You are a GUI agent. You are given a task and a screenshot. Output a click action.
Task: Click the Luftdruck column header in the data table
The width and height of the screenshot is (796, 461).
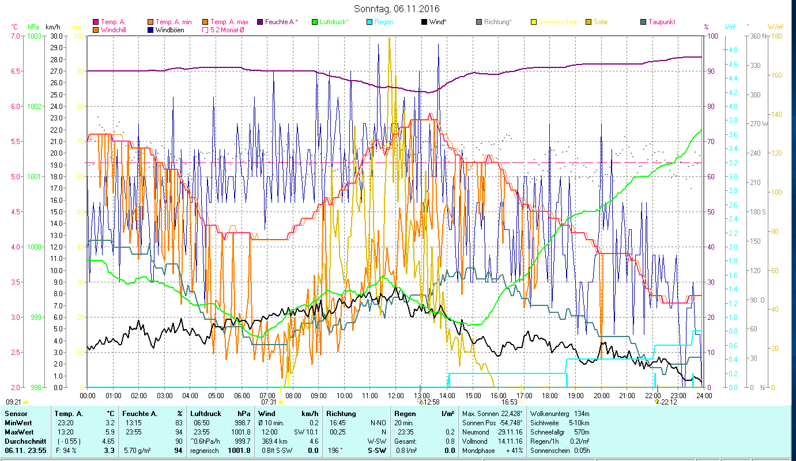[x=204, y=414]
